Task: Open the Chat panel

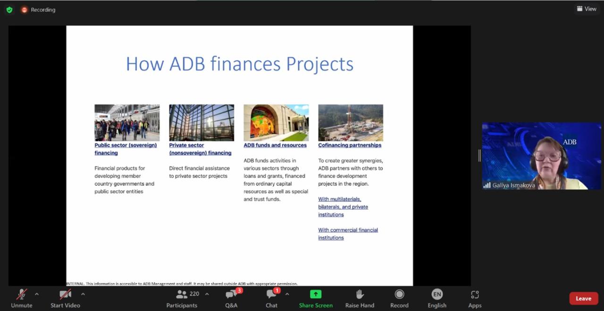Action: click(x=271, y=298)
